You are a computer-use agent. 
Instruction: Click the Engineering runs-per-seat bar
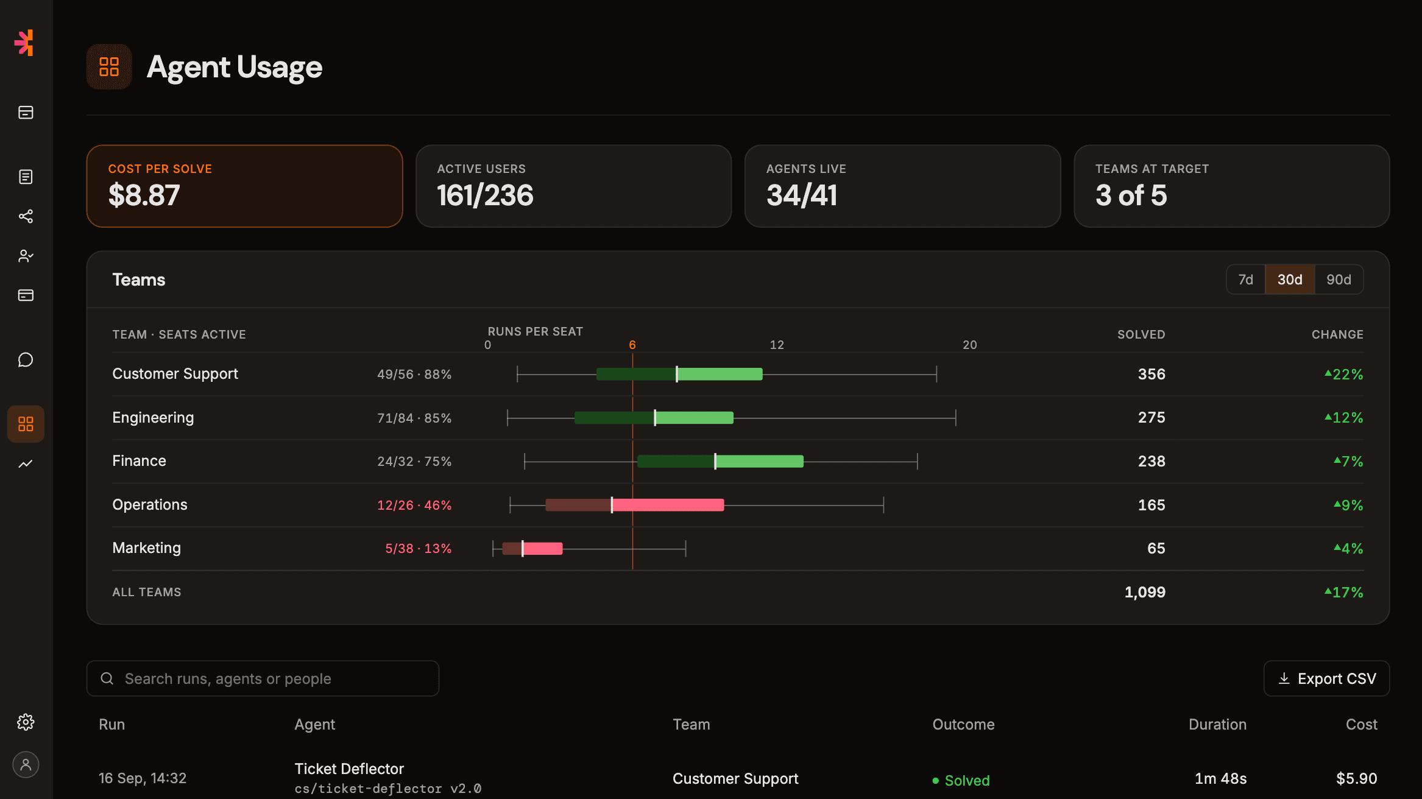(x=654, y=418)
